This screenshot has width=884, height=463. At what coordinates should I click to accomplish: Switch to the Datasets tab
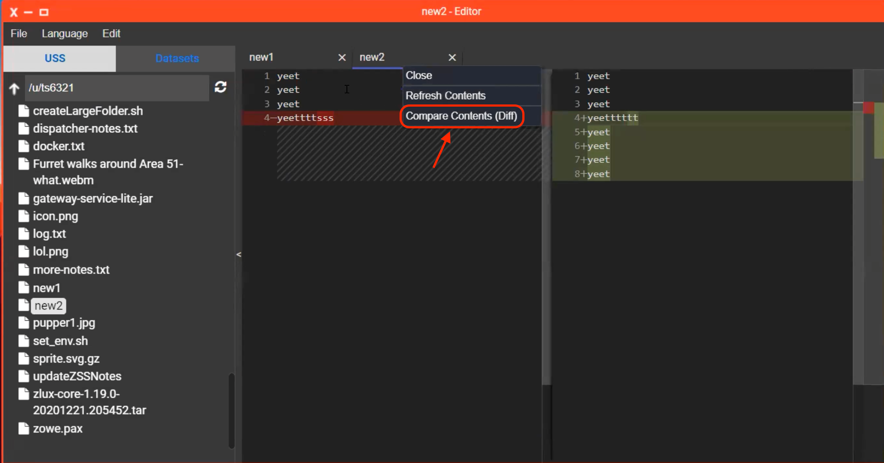tap(177, 58)
